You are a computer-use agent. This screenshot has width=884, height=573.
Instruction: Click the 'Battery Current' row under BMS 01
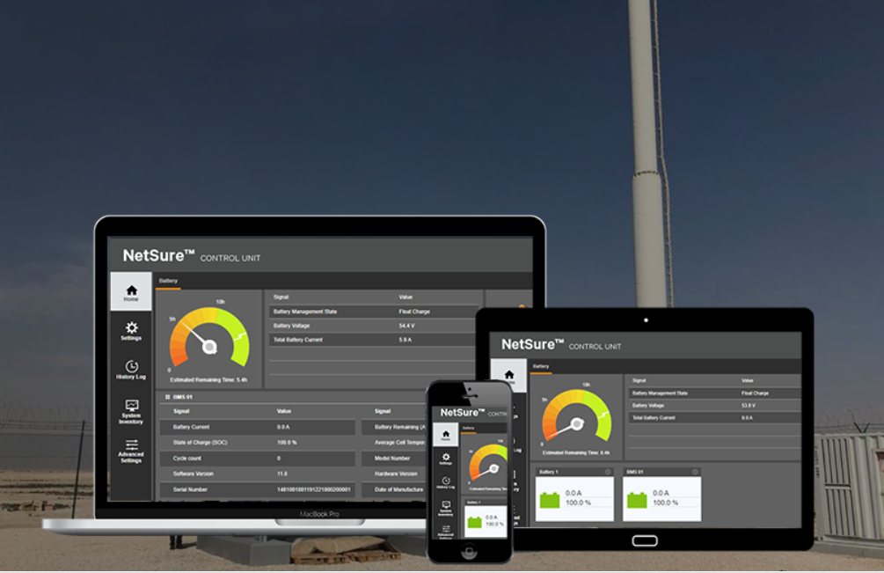pos(257,427)
